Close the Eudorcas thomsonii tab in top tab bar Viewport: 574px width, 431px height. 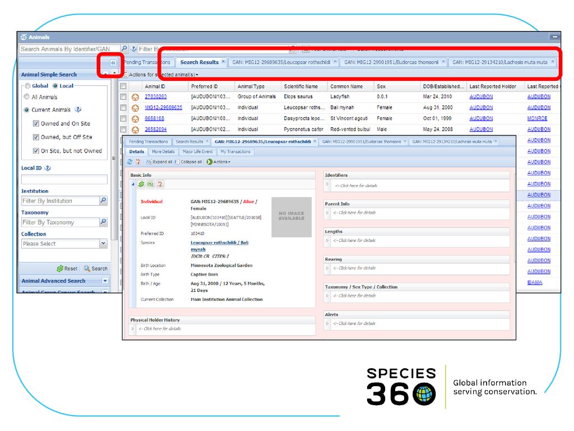[x=443, y=62]
